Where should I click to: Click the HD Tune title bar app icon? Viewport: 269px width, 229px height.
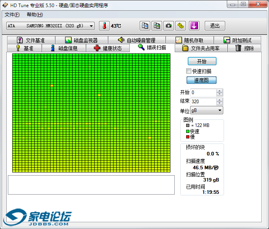click(5, 5)
